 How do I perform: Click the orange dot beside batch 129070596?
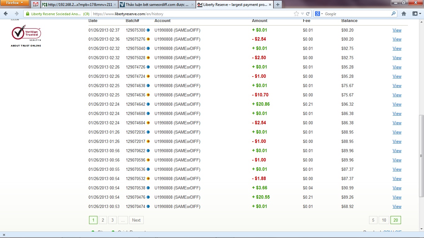pyautogui.click(x=148, y=160)
